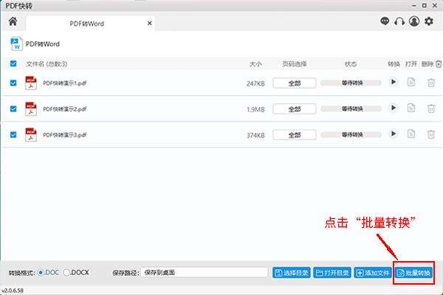
Task: Click status progress bar of PDF快转演示2.pdf
Action: (351, 108)
